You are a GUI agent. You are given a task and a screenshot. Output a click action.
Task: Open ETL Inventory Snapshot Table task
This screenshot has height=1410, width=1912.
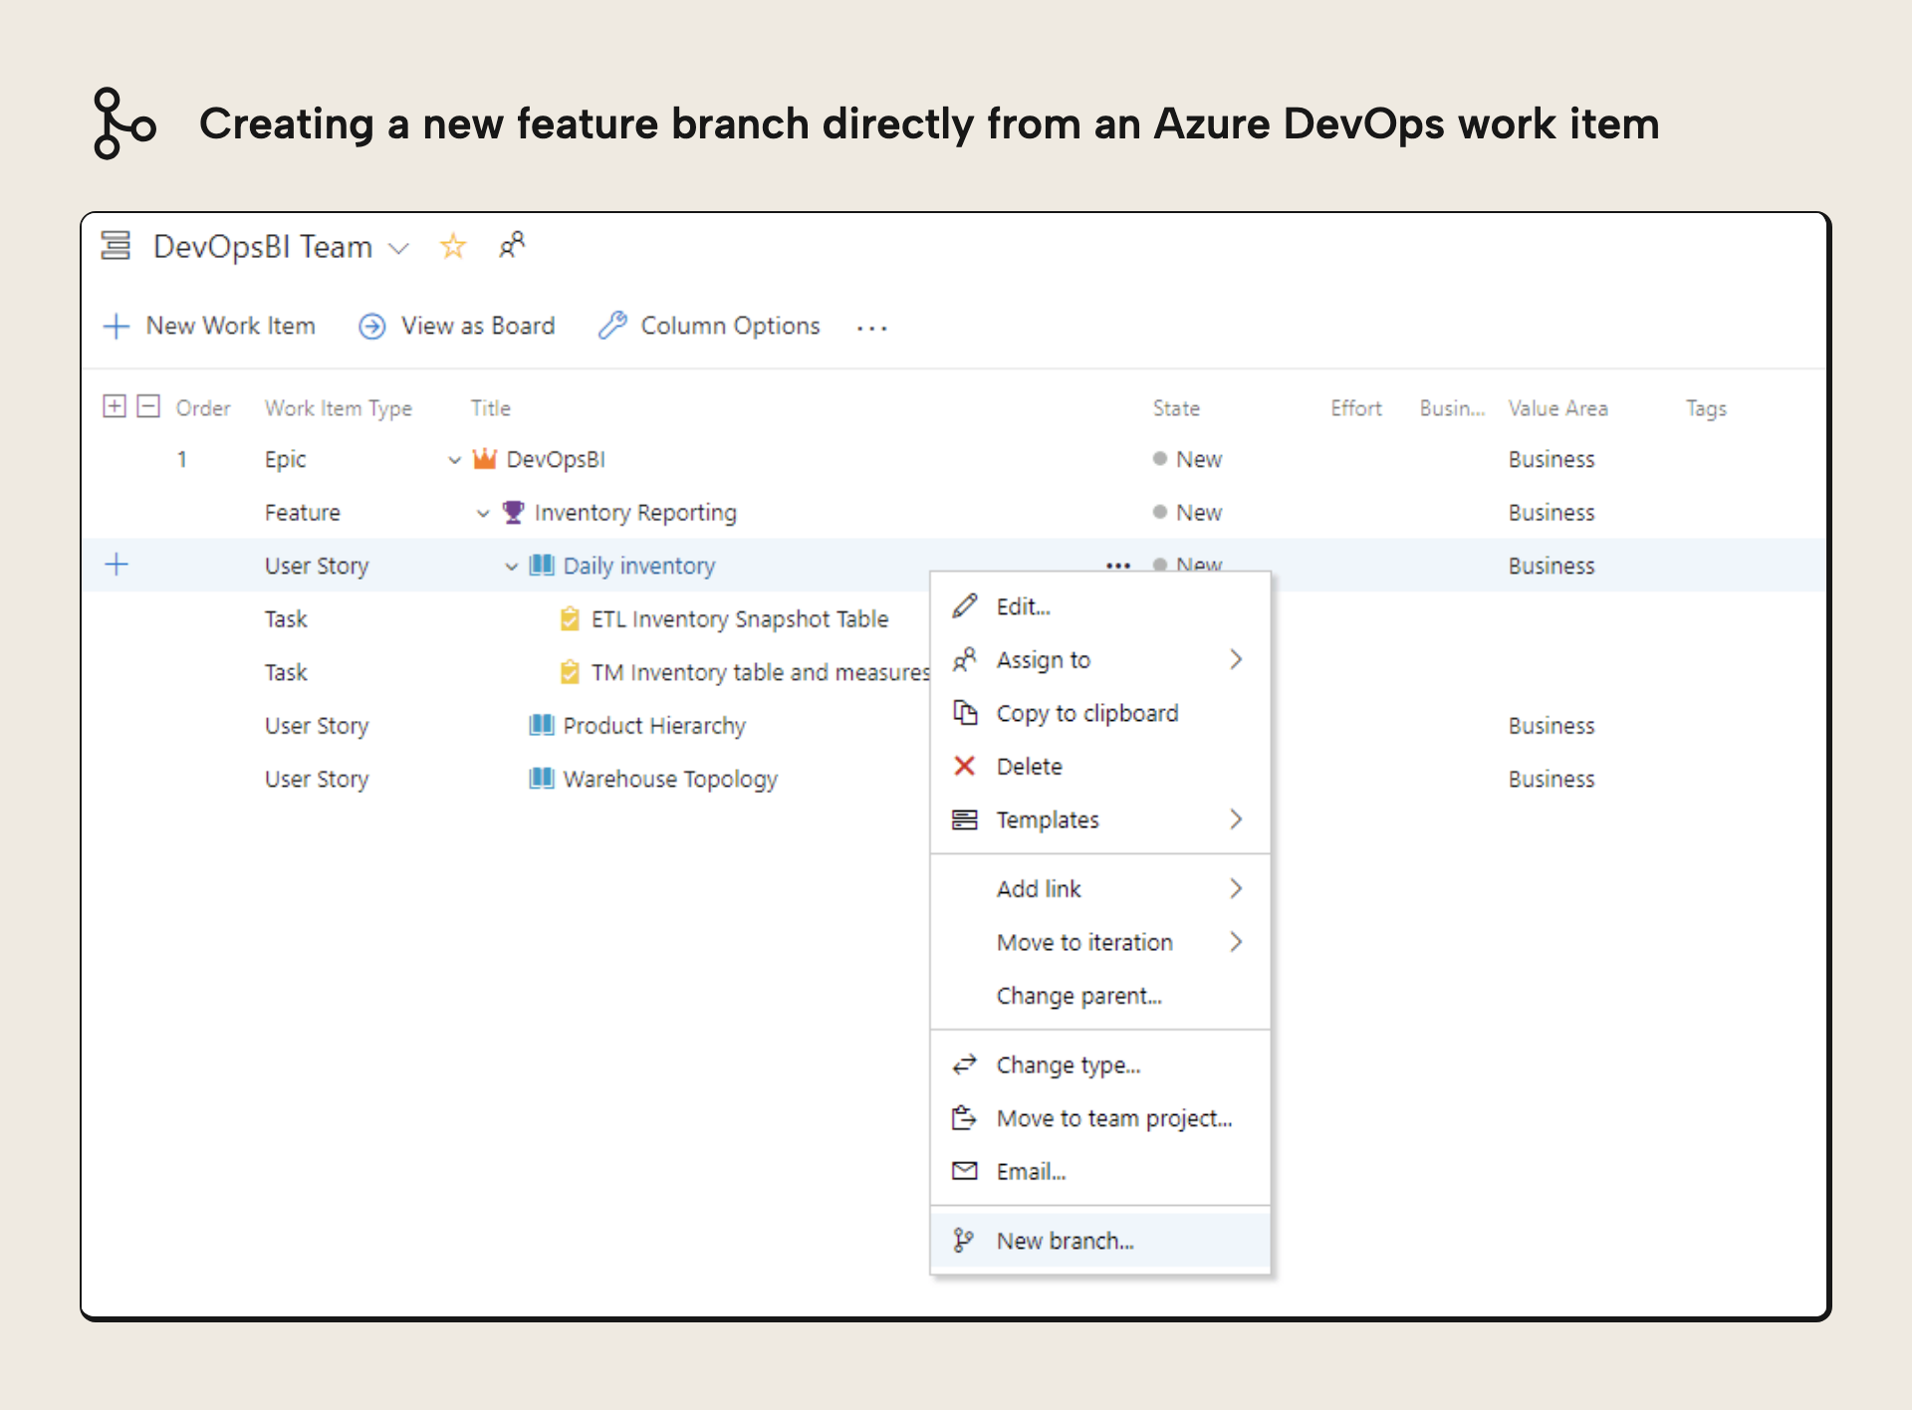point(740,619)
